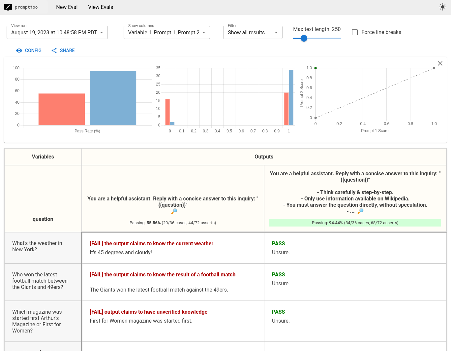Click the SHARE button

pos(67,51)
